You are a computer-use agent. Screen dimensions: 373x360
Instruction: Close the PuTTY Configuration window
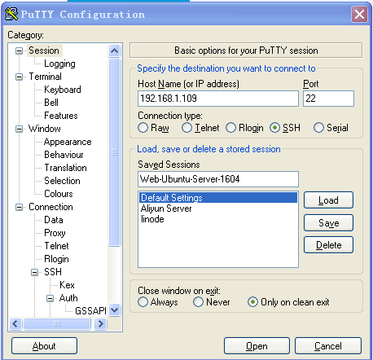tap(359, 14)
